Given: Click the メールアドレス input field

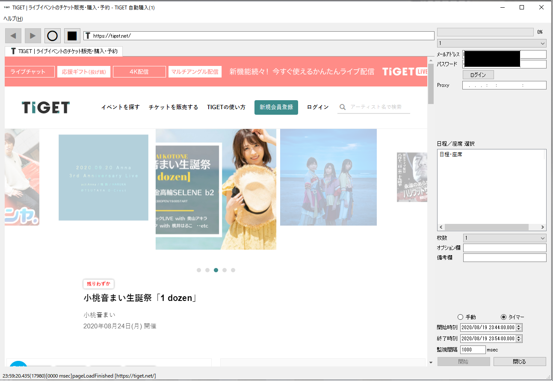Looking at the screenshot, I should tap(505, 54).
